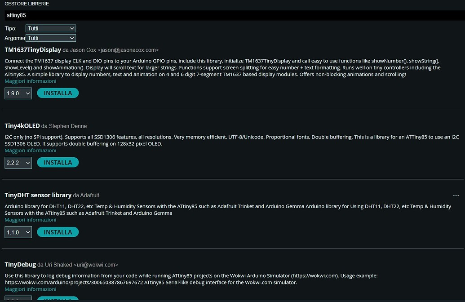The image size is (465, 302).
Task: Open more options for TinyDHT sensor library
Action: [456, 196]
